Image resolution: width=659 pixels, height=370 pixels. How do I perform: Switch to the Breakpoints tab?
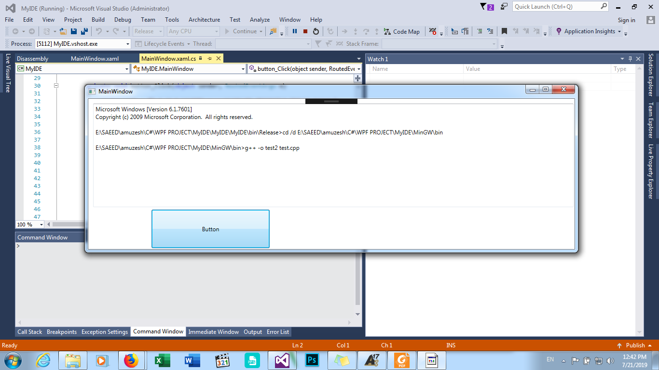coord(62,332)
